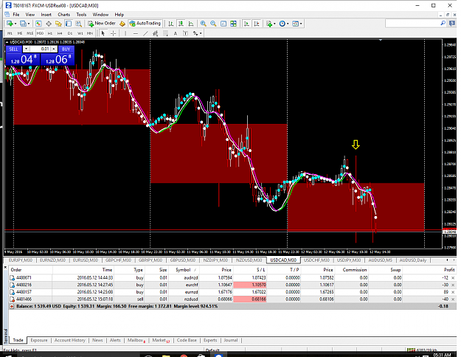
Task: Open the Account History terminal tab
Action: [69, 340]
